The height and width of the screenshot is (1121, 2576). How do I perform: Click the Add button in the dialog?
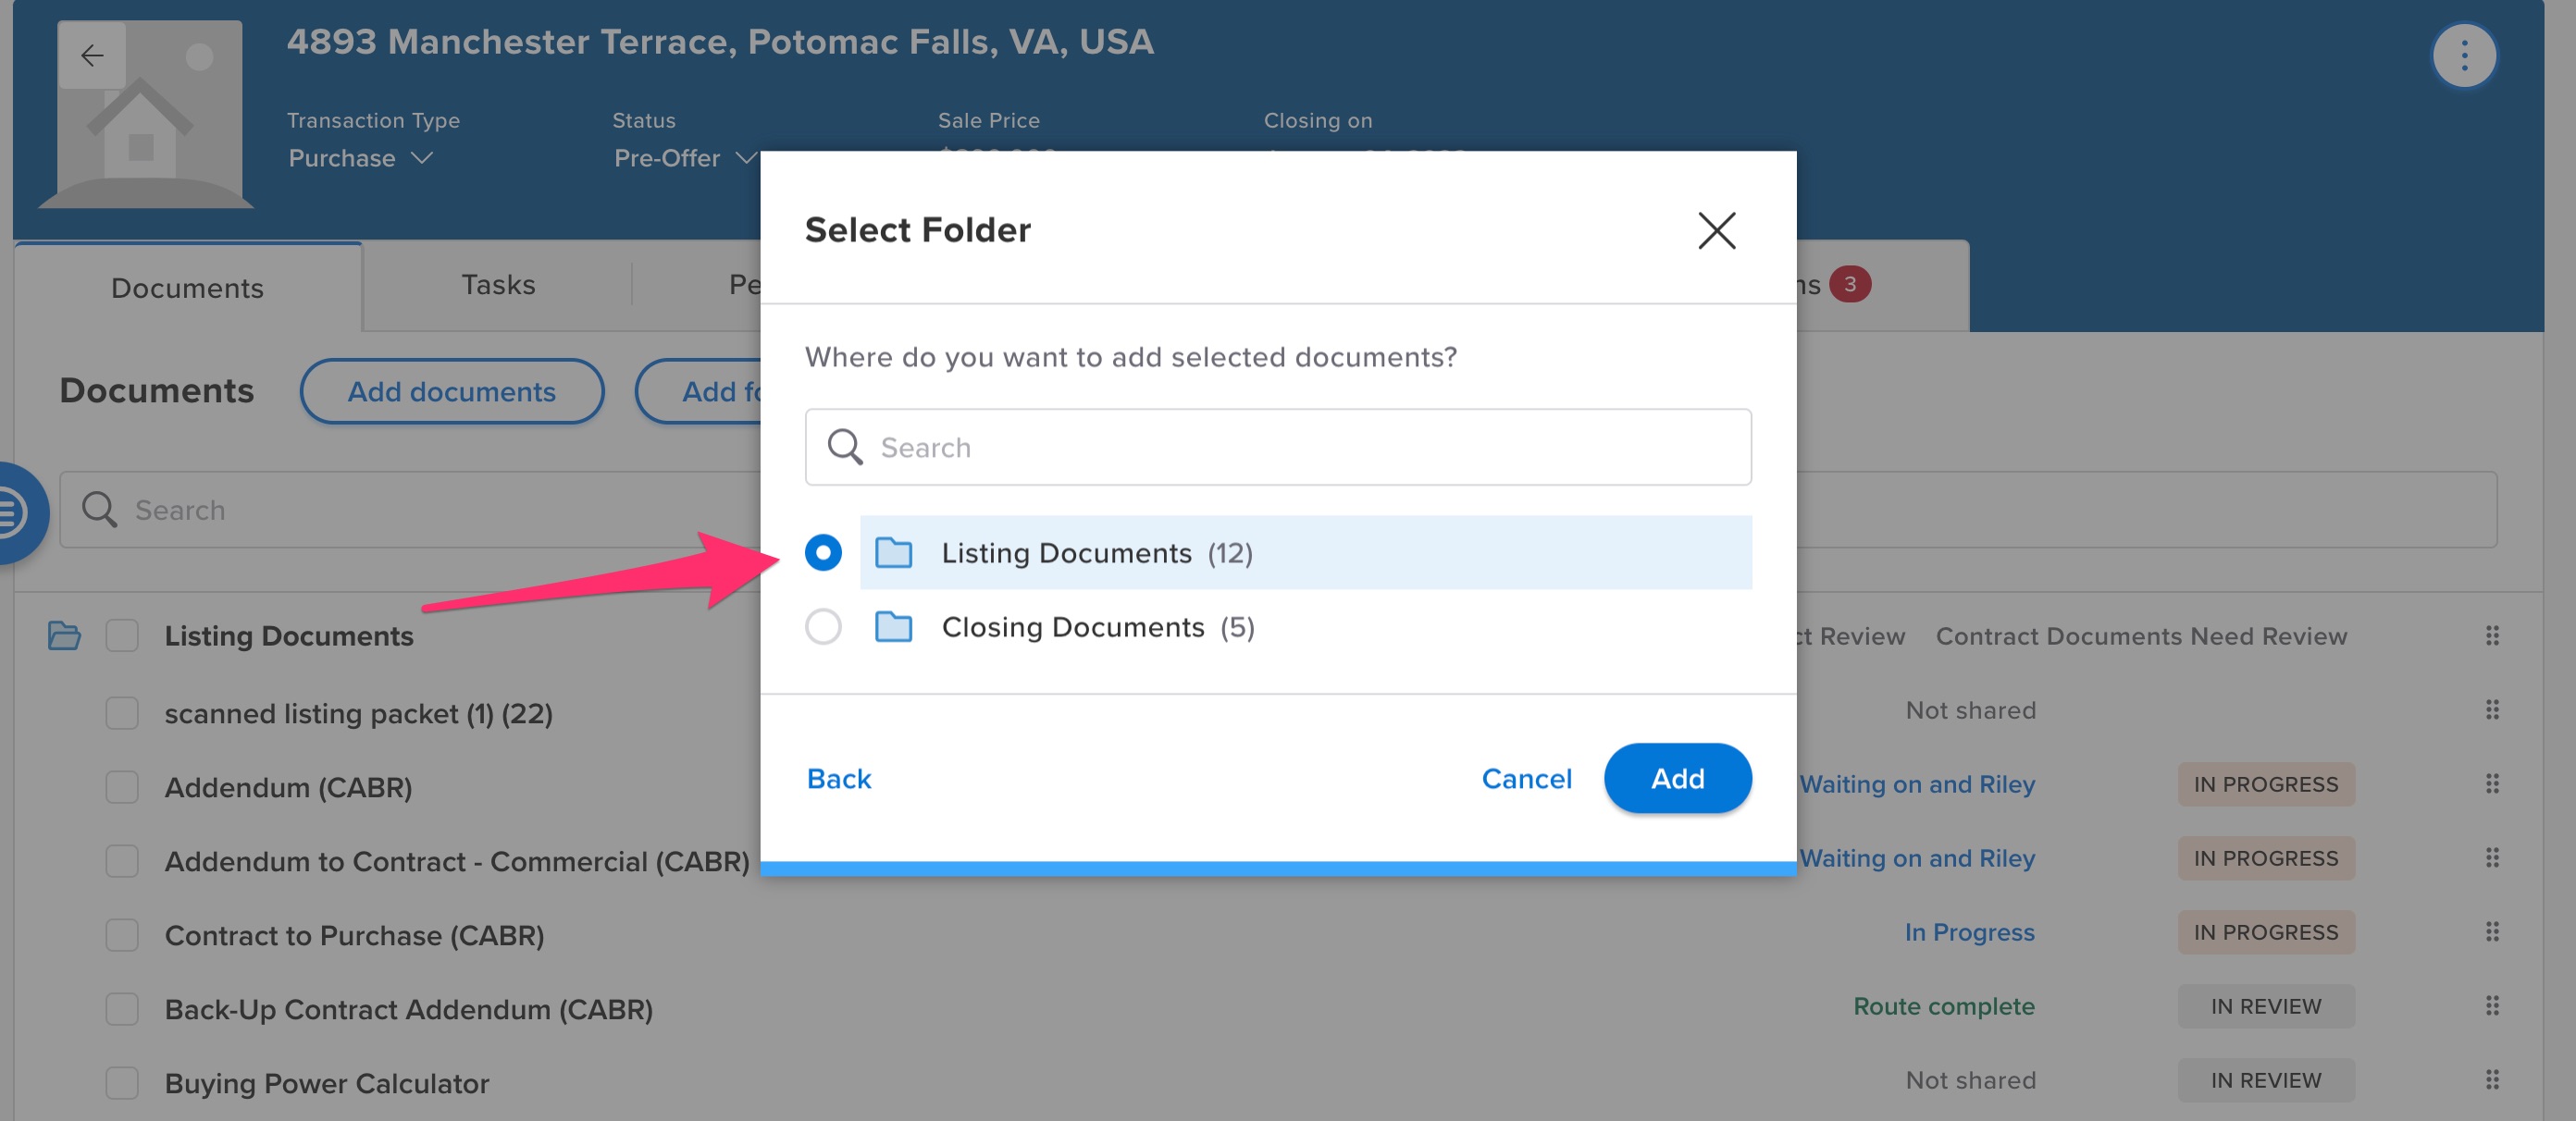(1677, 778)
